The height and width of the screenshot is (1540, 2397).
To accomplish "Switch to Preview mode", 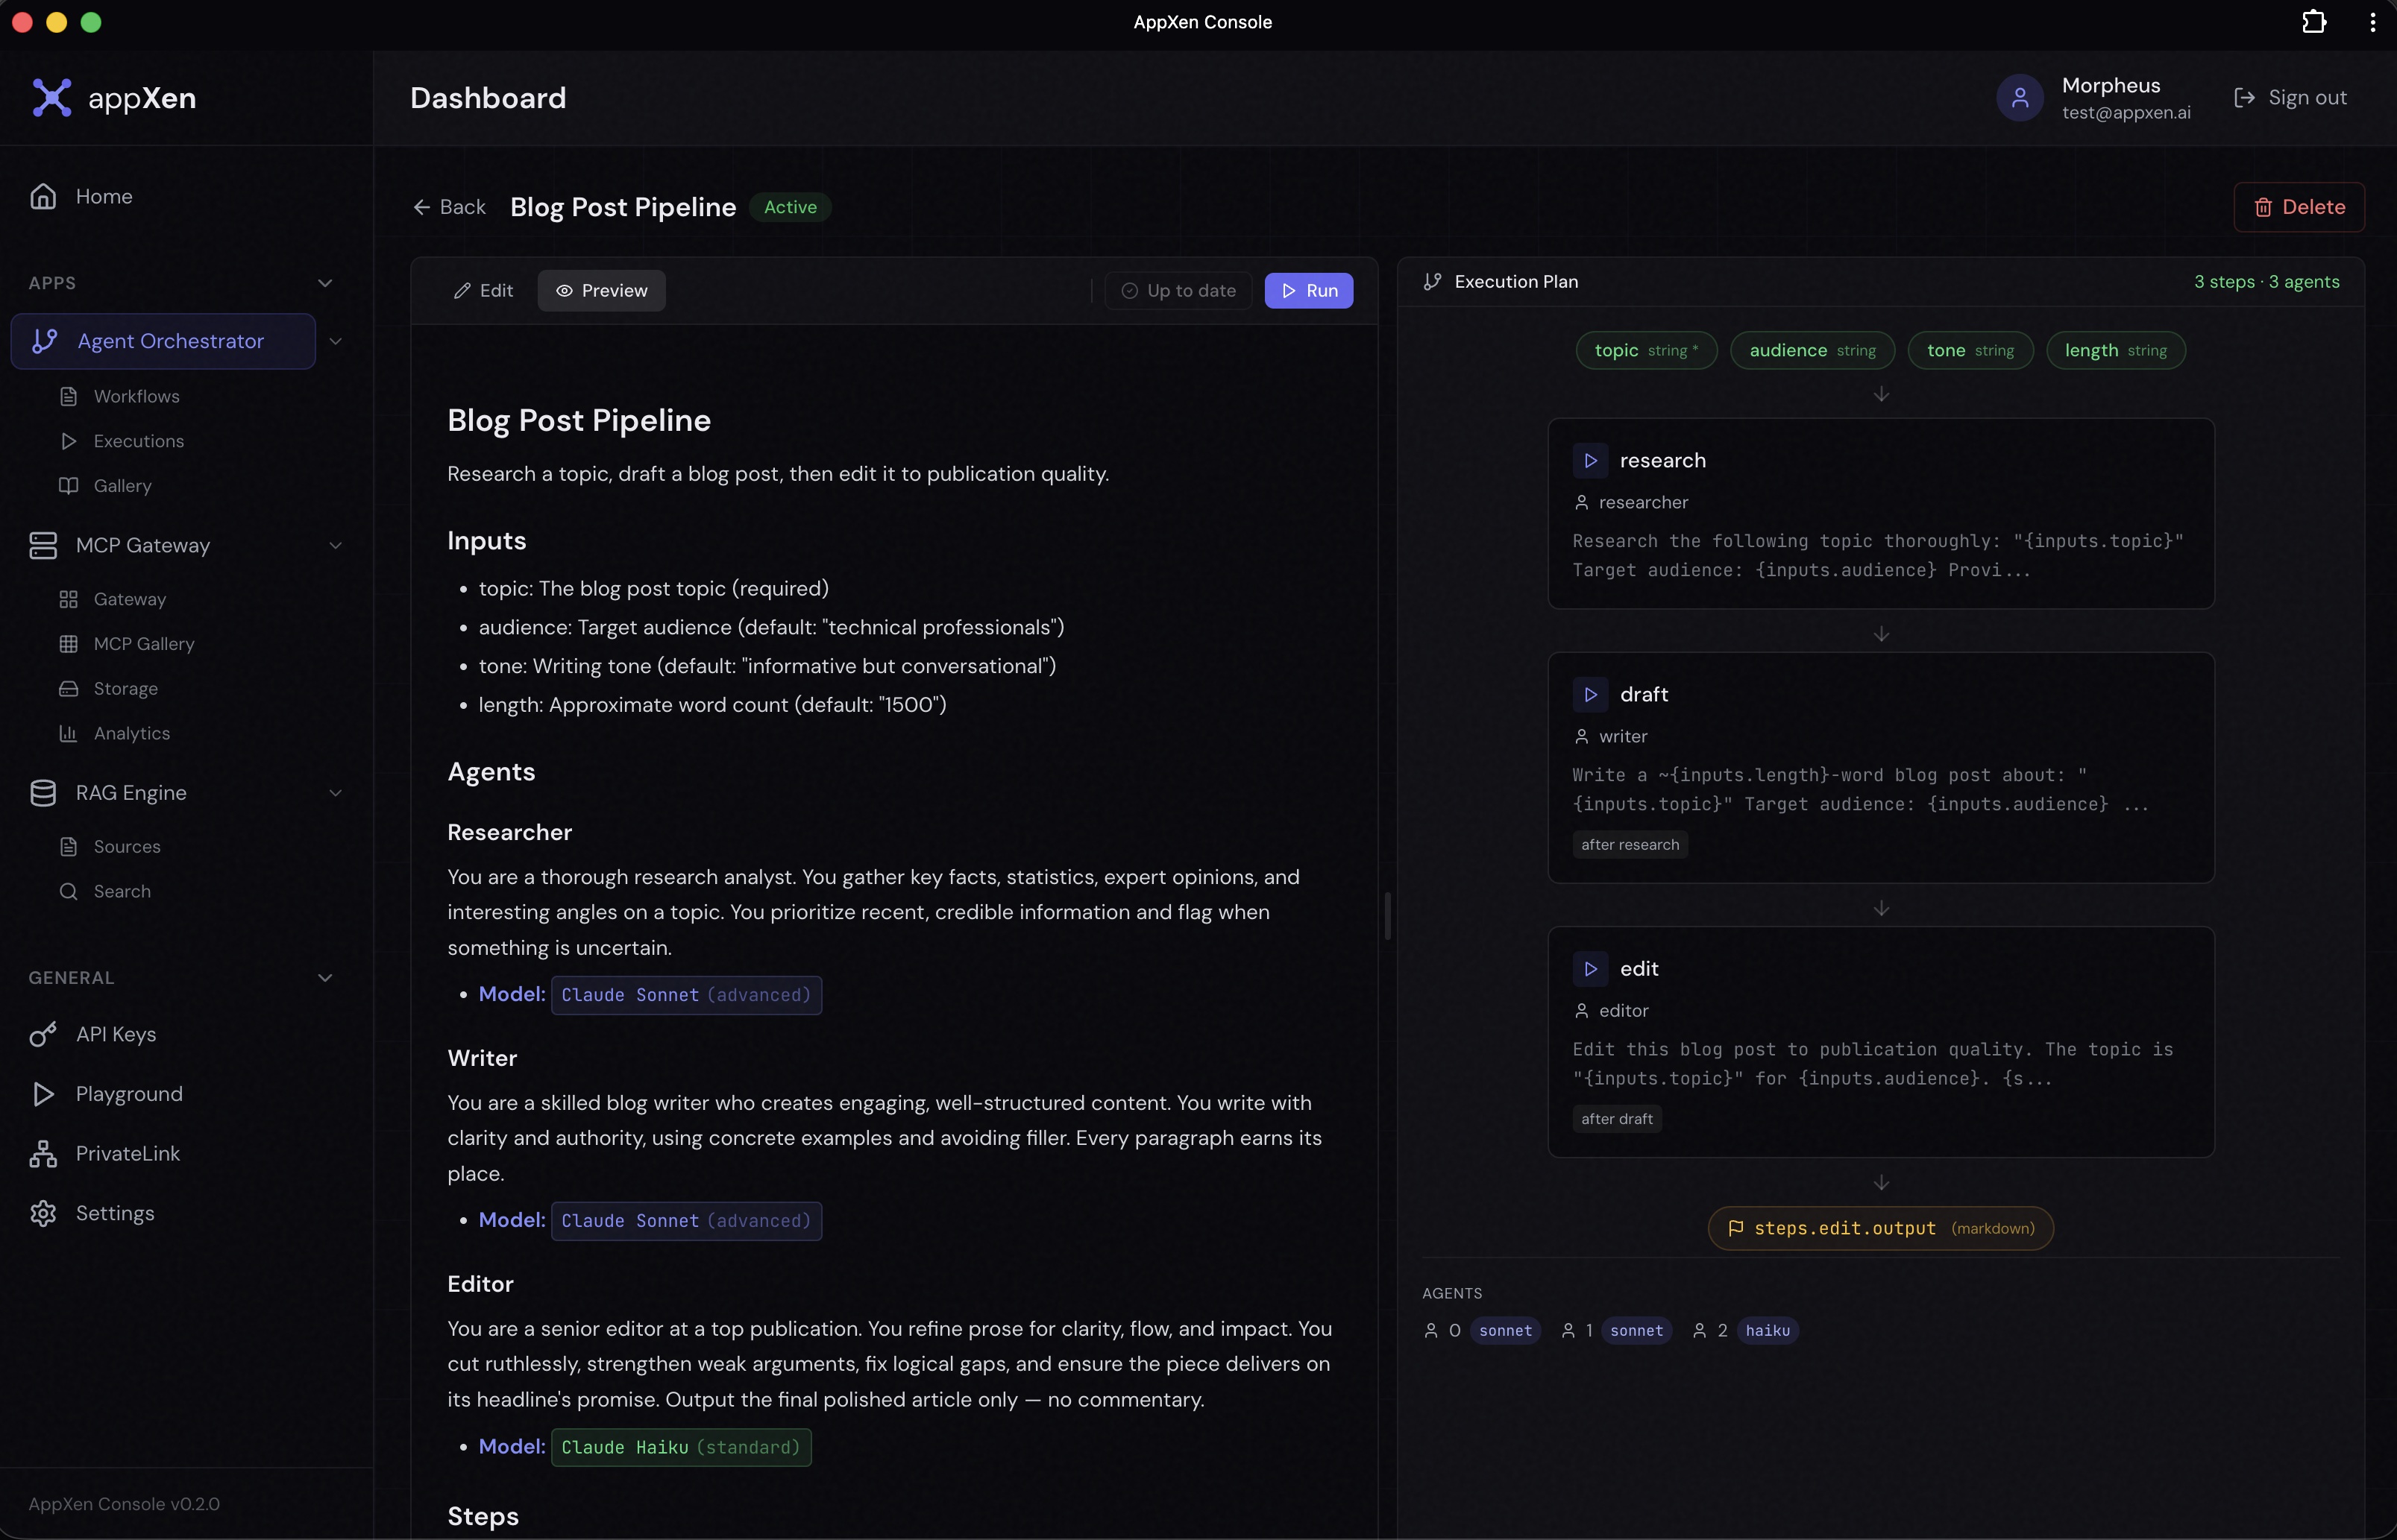I will [601, 290].
